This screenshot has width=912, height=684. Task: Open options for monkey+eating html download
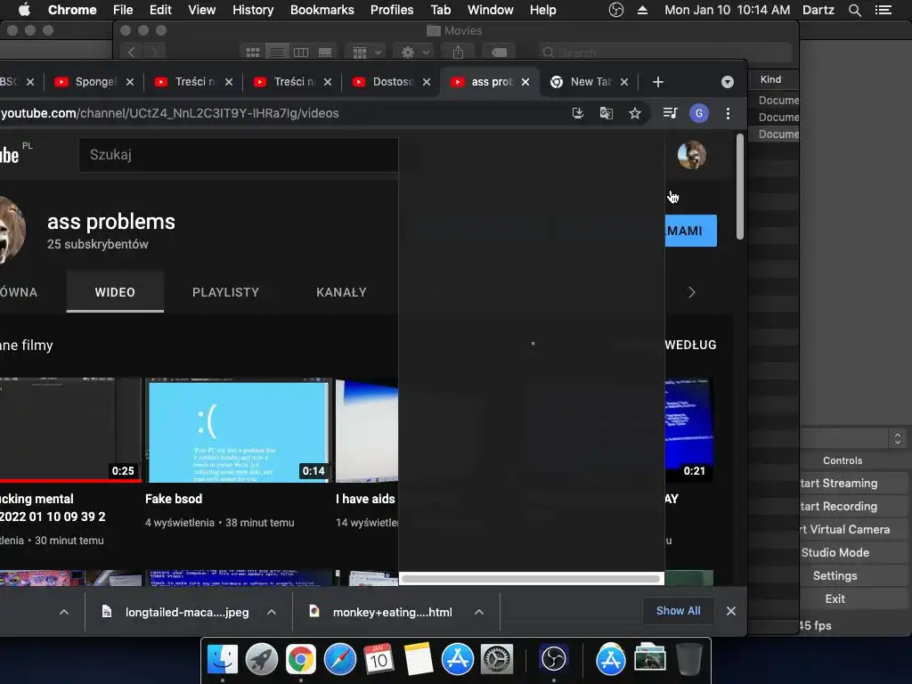[x=478, y=612]
